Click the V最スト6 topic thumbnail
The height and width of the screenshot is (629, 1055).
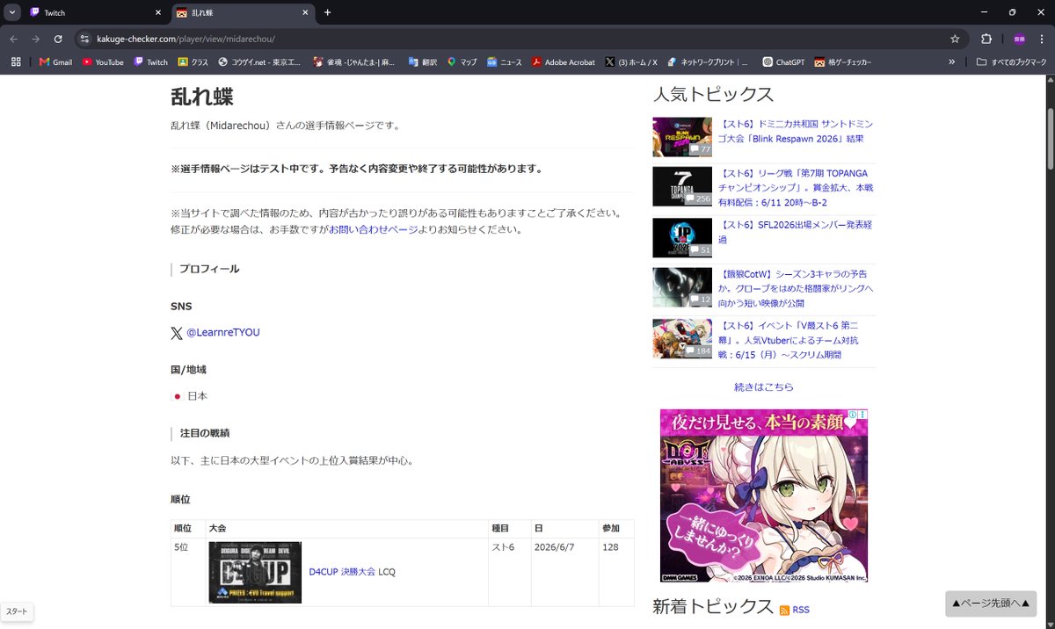click(682, 338)
